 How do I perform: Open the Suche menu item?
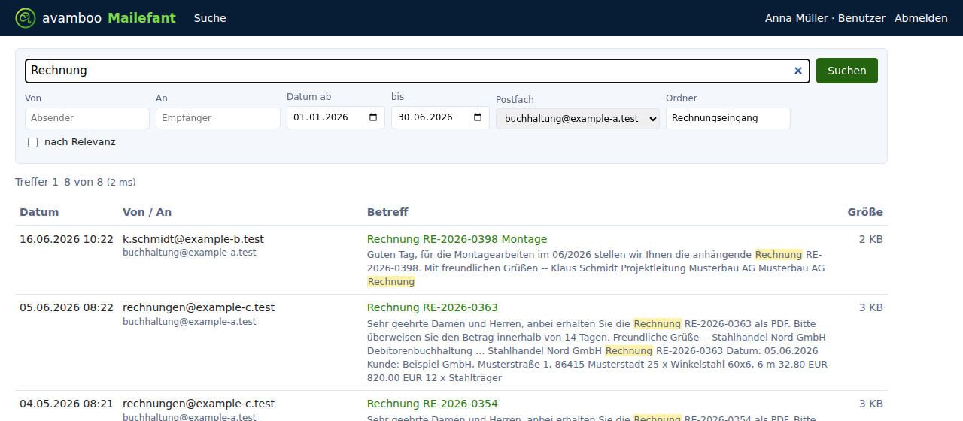(210, 18)
